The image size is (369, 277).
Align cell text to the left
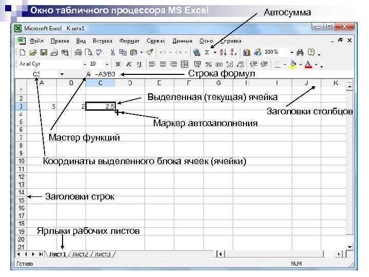pyautogui.click(x=152, y=64)
